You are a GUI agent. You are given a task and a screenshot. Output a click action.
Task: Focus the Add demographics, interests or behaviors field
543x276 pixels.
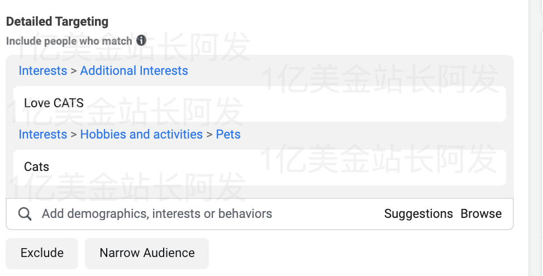(156, 214)
